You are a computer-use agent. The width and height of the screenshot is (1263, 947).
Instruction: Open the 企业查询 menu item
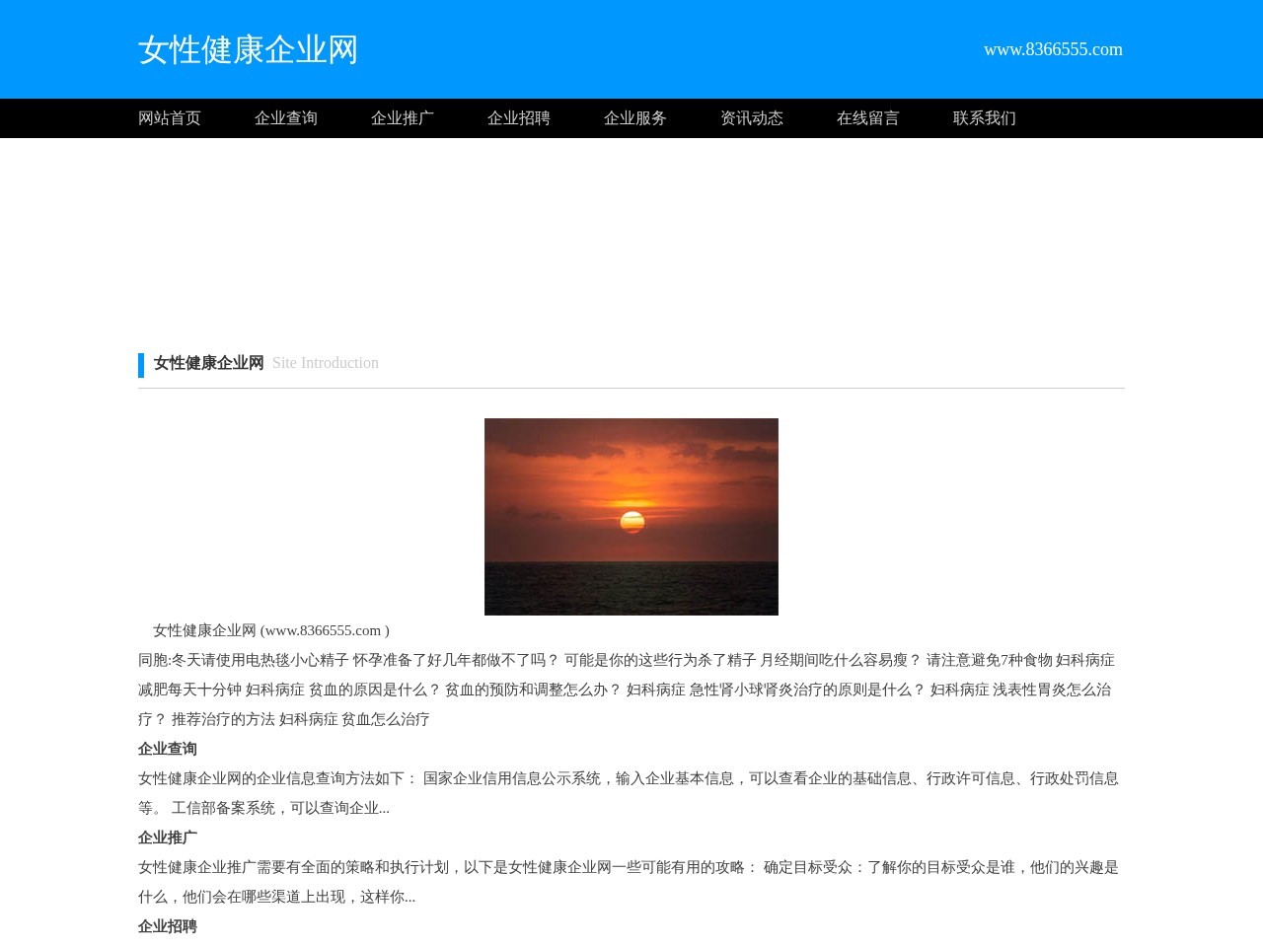286,118
